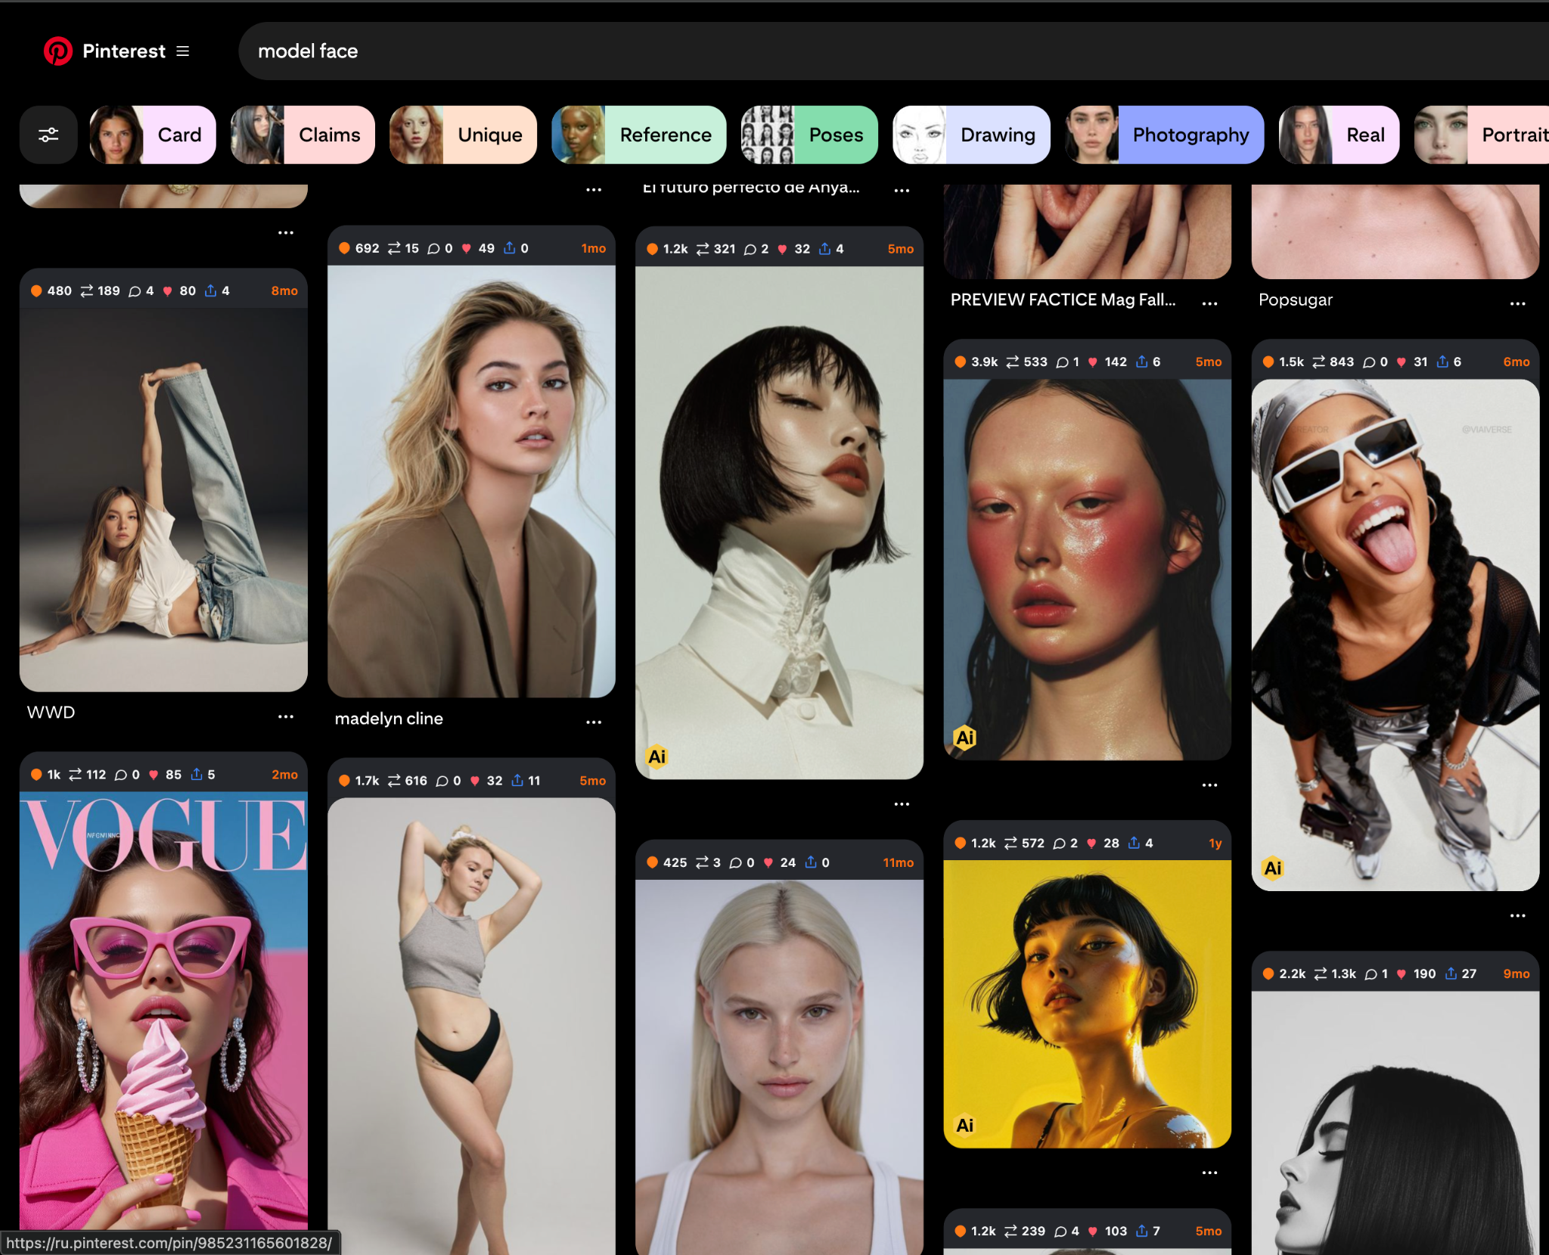Select the Unique filter chip
This screenshot has width=1549, height=1255.
pyautogui.click(x=463, y=135)
